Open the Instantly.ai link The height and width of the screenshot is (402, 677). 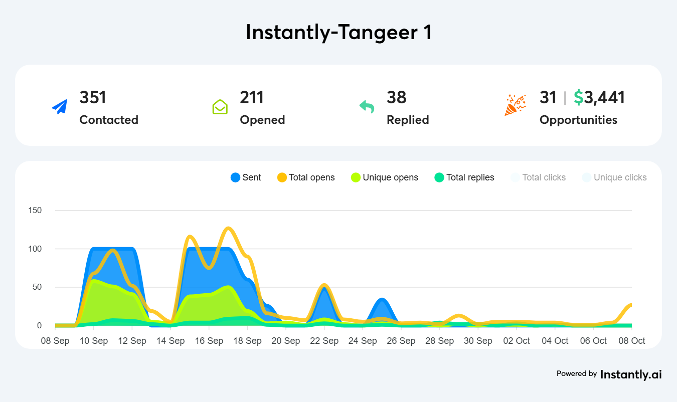coord(631,374)
